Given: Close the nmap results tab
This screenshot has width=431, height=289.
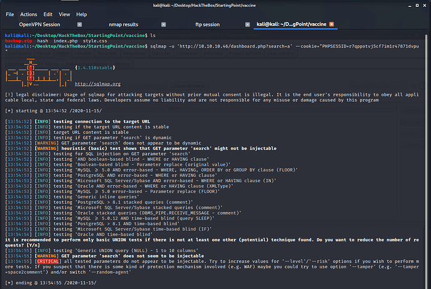Looking at the screenshot, I should [x=163, y=24].
